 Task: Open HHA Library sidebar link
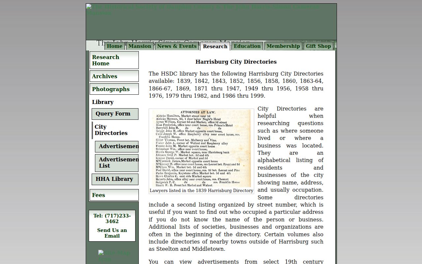point(115,179)
